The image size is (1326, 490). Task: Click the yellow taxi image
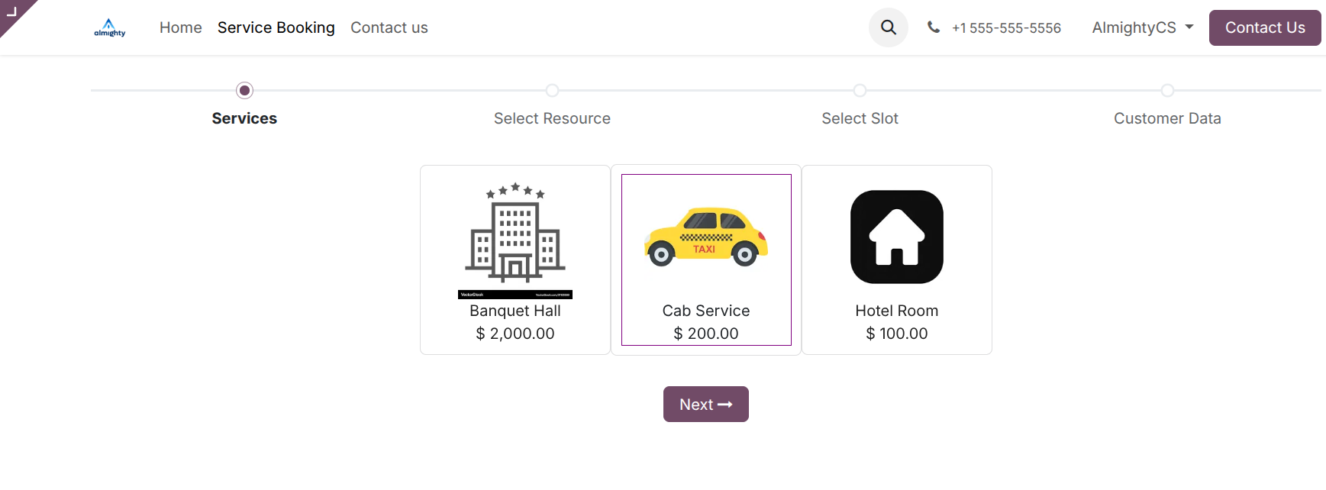pyautogui.click(x=706, y=237)
